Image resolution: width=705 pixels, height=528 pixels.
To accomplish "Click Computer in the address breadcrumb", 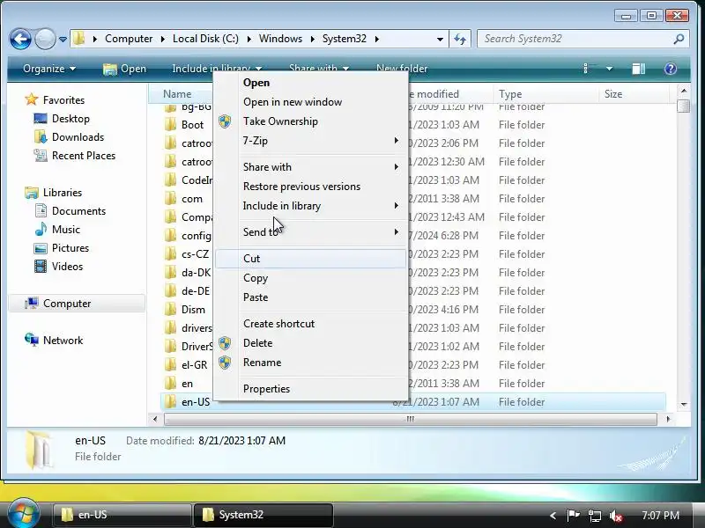I will point(129,39).
